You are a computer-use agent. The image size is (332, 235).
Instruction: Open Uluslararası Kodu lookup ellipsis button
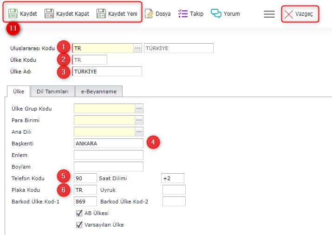[x=137, y=48]
